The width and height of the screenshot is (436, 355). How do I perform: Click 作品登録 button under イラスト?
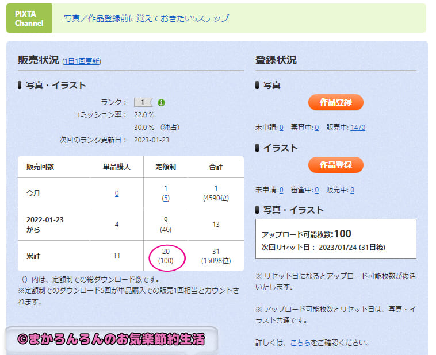point(335,165)
